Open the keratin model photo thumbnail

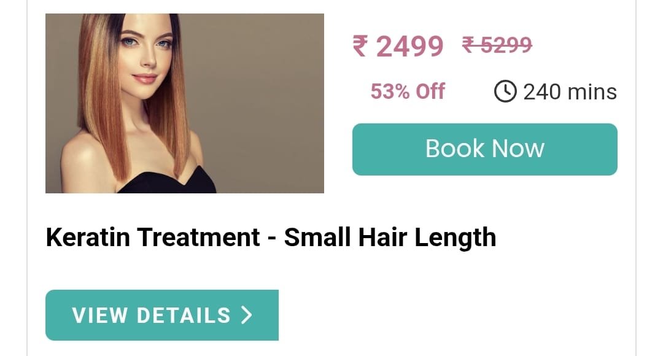click(x=185, y=103)
